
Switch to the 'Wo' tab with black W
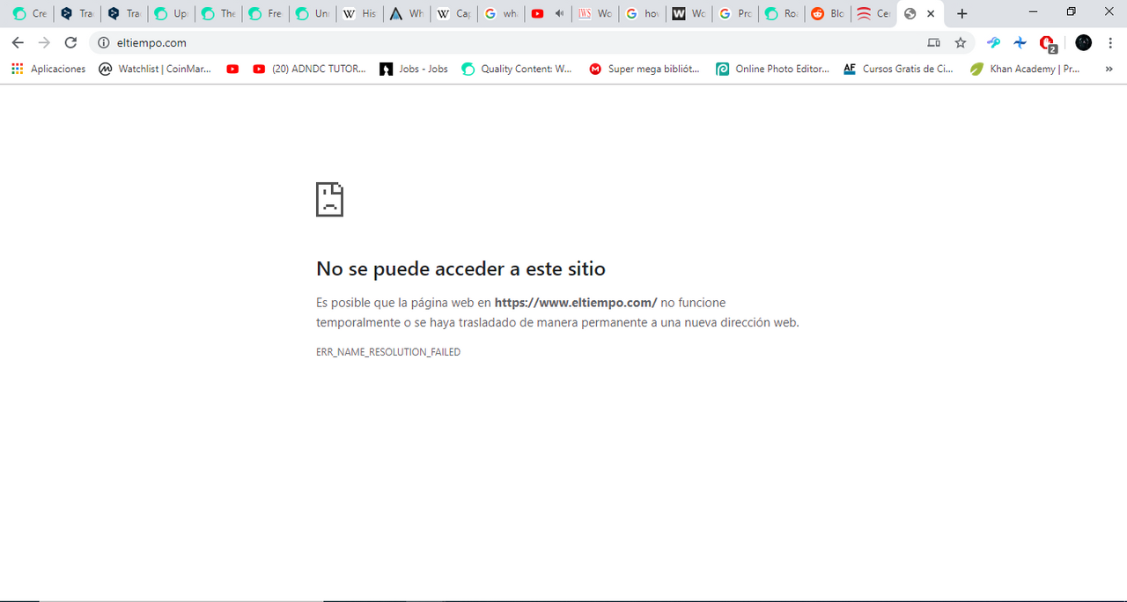click(x=689, y=14)
